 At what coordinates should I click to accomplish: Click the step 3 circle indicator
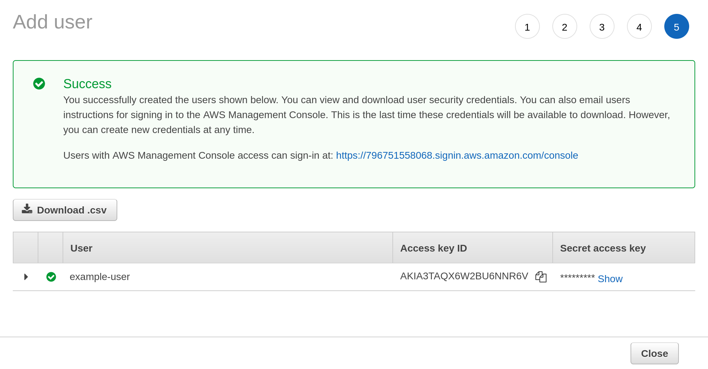pyautogui.click(x=602, y=26)
